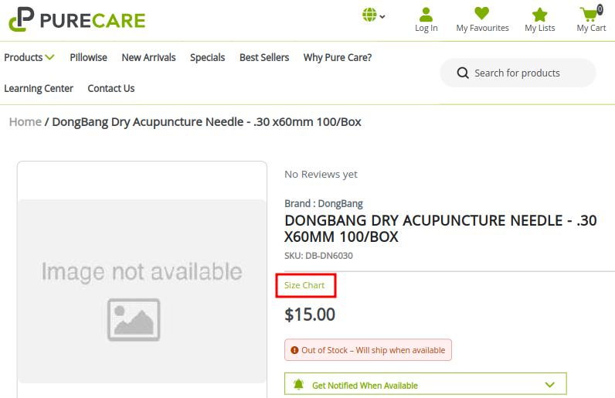615x398 pixels.
Task: Click the notification bell icon
Action: 299,384
